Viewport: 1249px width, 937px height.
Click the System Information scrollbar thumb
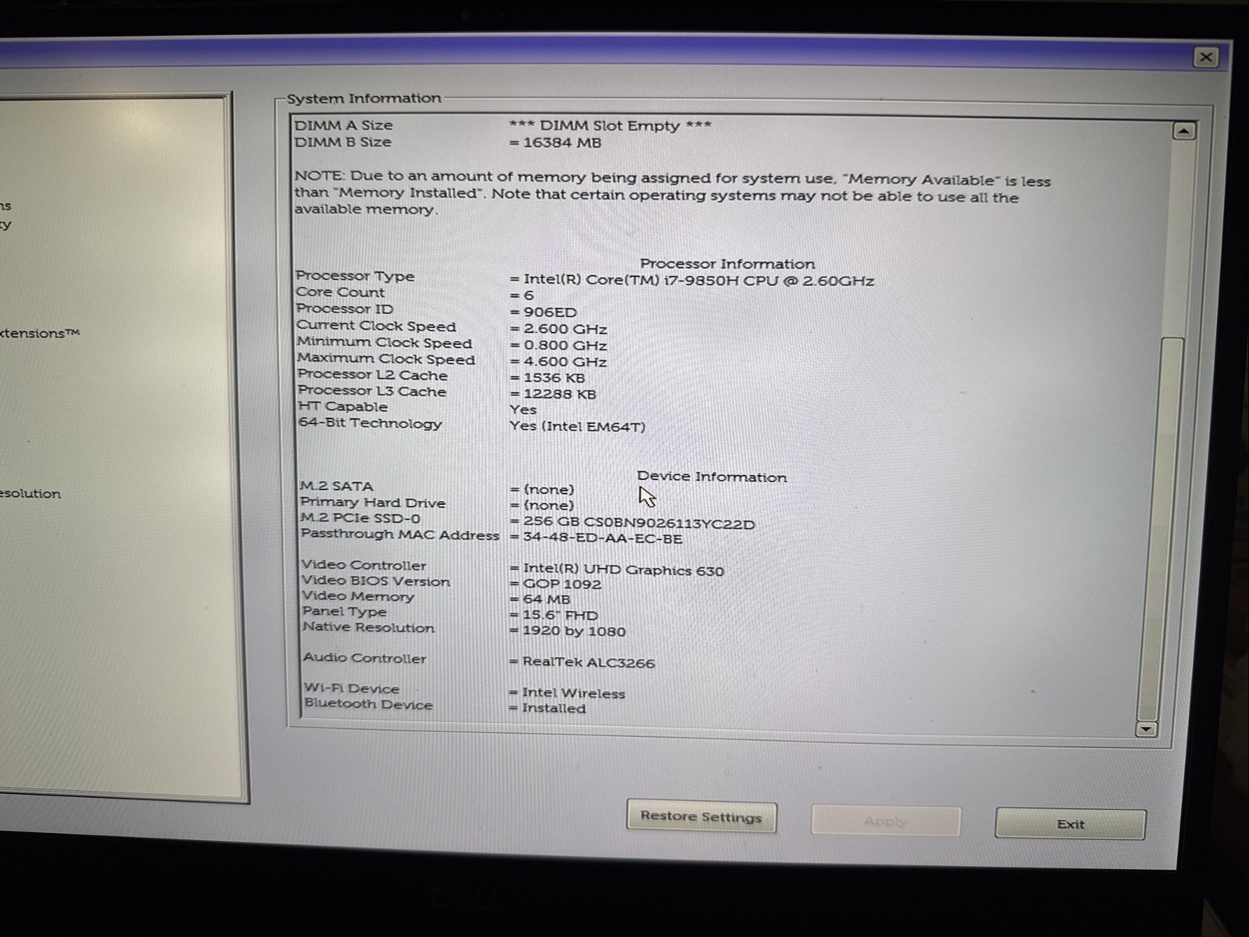click(1158, 528)
